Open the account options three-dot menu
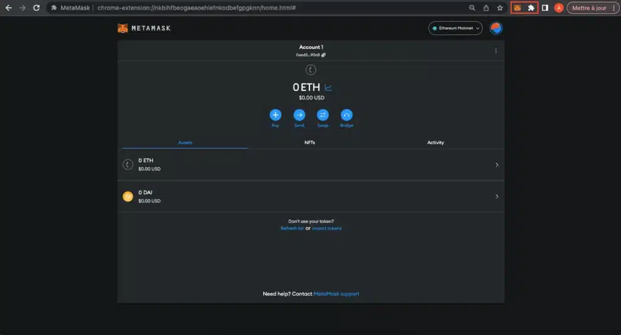The height and width of the screenshot is (335, 621). coord(496,51)
